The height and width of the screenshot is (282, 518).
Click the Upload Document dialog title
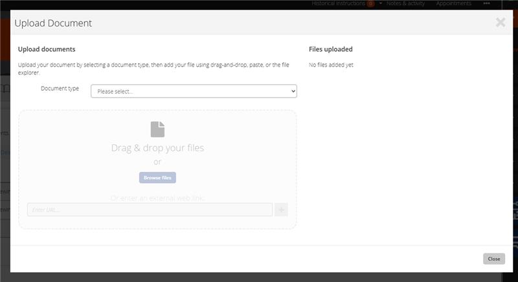53,23
